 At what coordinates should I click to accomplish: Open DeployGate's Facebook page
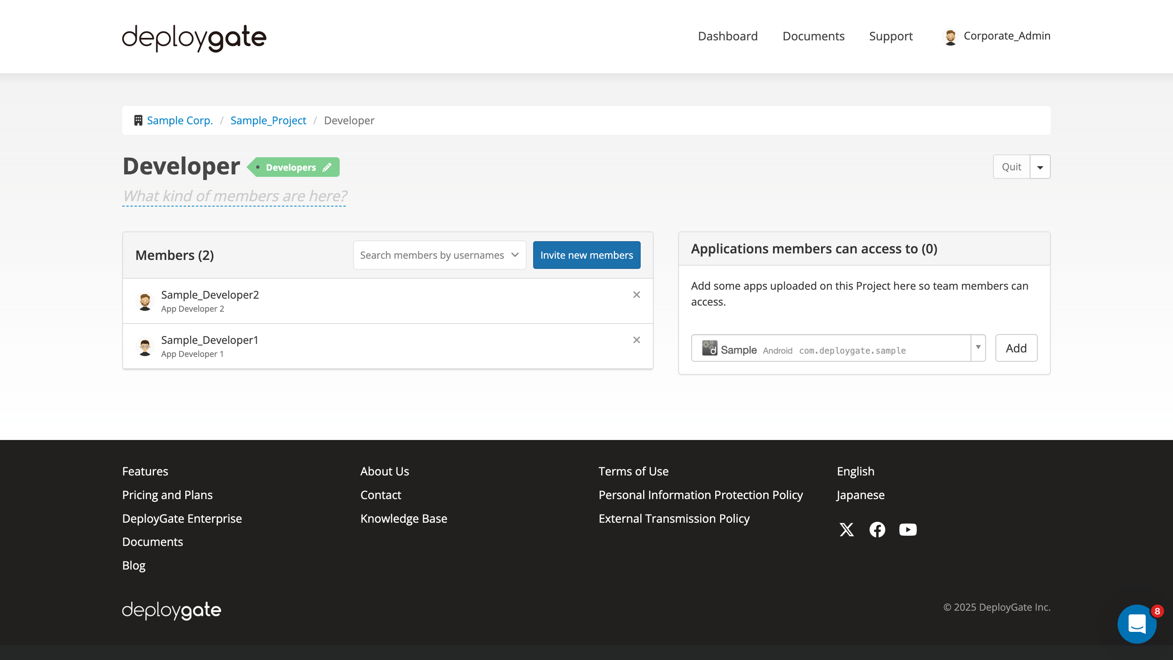tap(877, 529)
